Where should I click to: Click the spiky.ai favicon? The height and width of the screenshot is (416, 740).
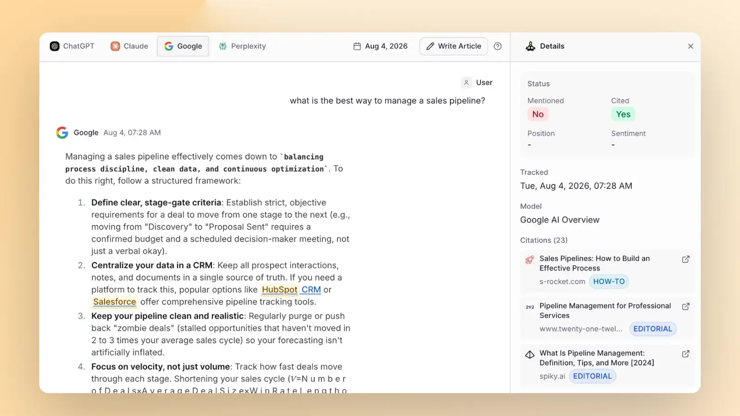coord(530,355)
